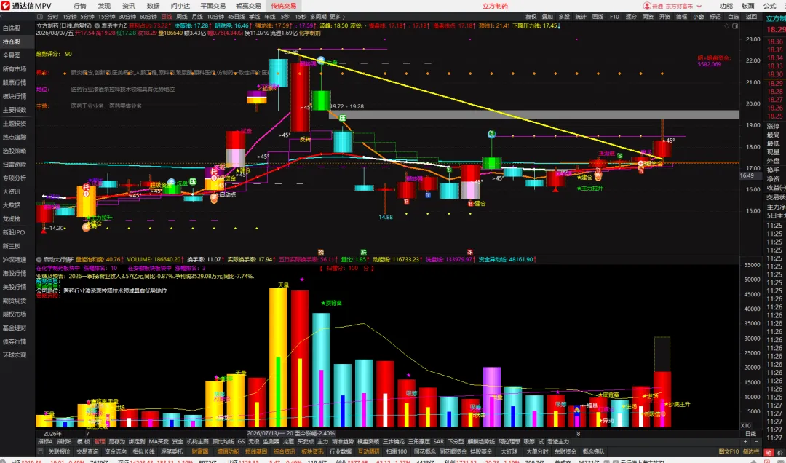Open the 版面 menu
The width and height of the screenshot is (786, 463).
[748, 6]
